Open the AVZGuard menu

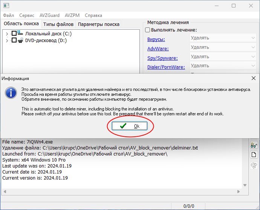(49, 15)
